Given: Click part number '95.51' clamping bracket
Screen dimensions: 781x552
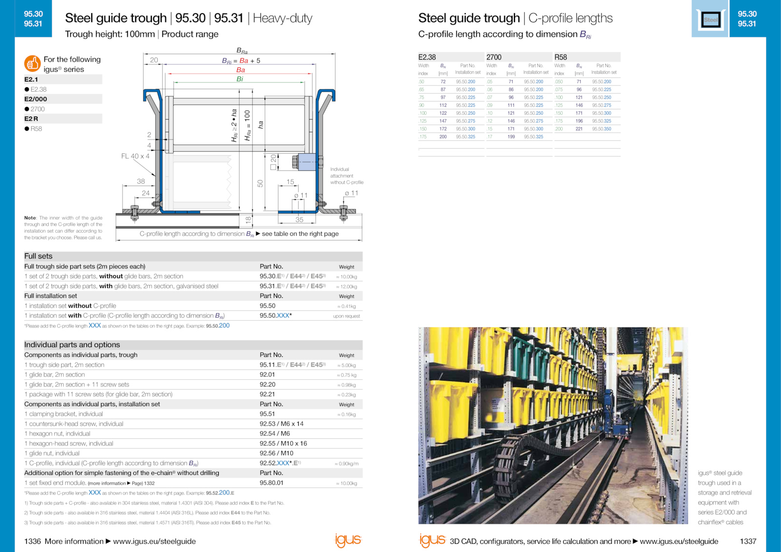Looking at the screenshot, I should pos(267,414).
